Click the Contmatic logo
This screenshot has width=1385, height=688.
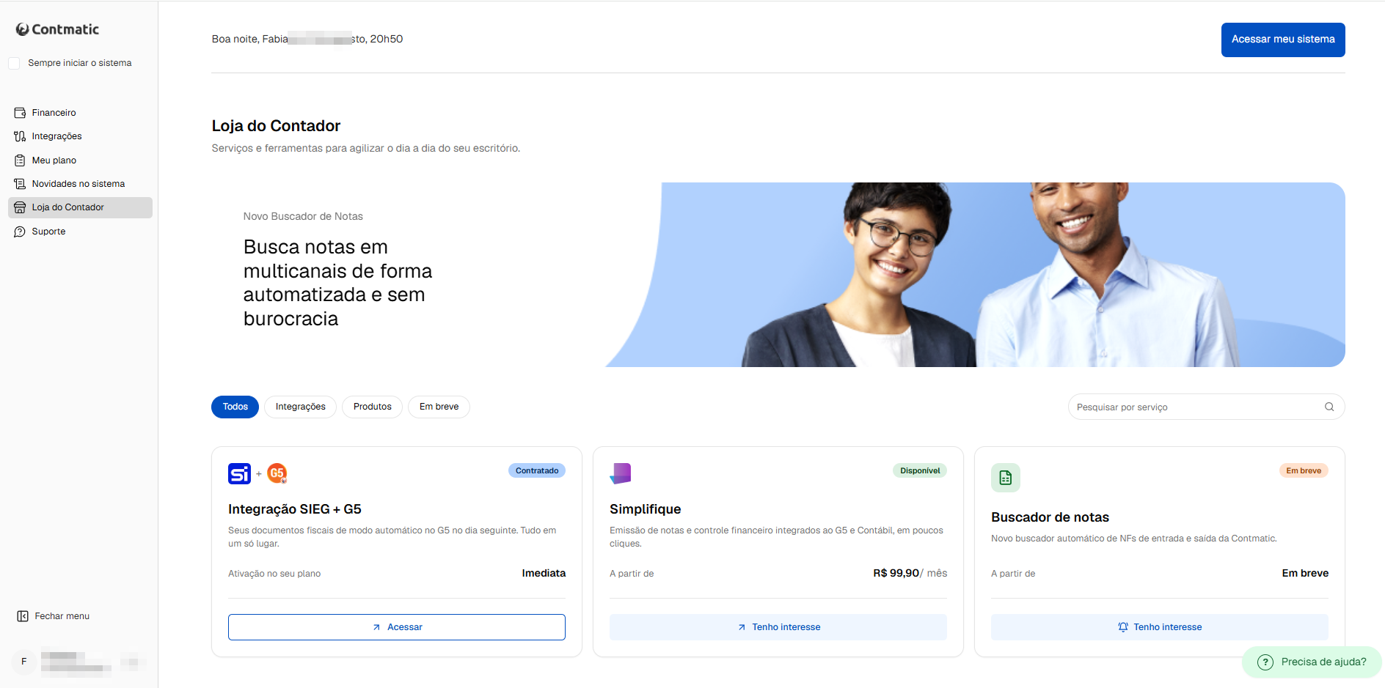57,29
